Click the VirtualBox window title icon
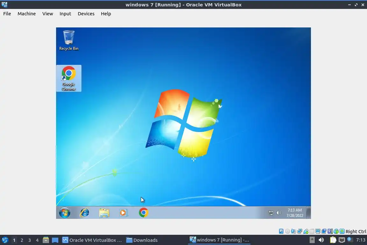Viewport: 367px width, 245px height. [4, 4]
